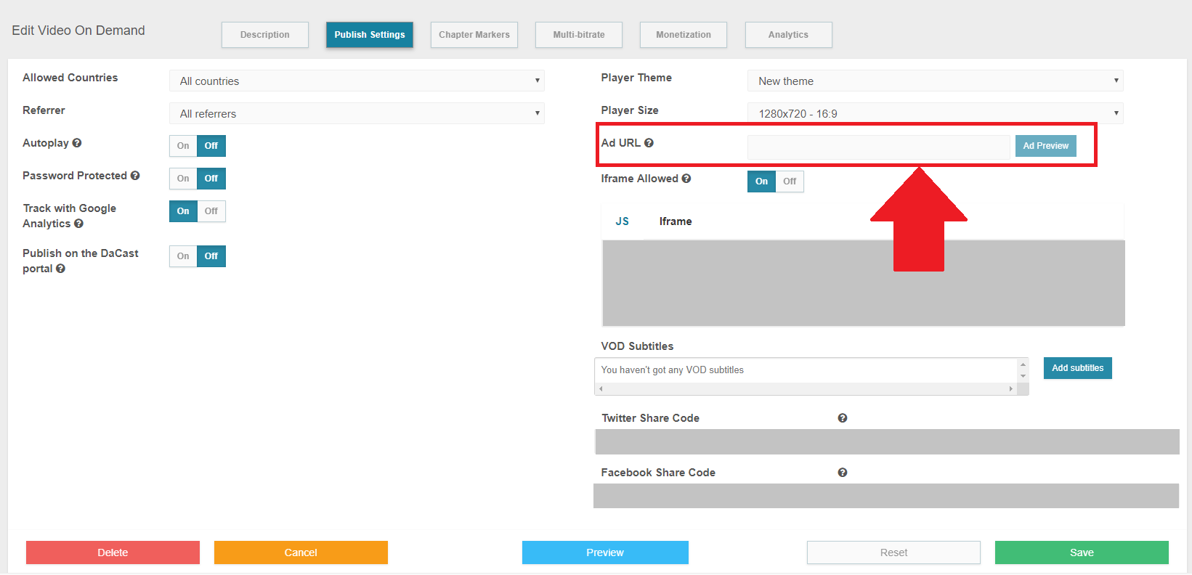
Task: Turn Google Analytics tracking On
Action: [183, 211]
